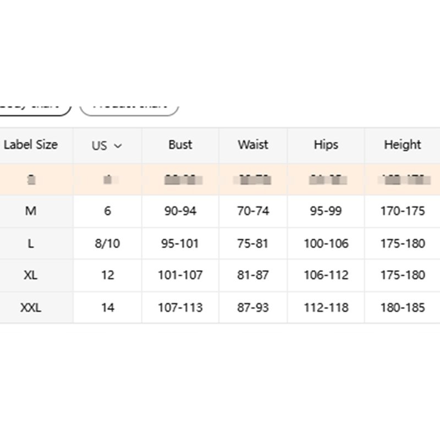Click the US size 14 cell

[107, 307]
